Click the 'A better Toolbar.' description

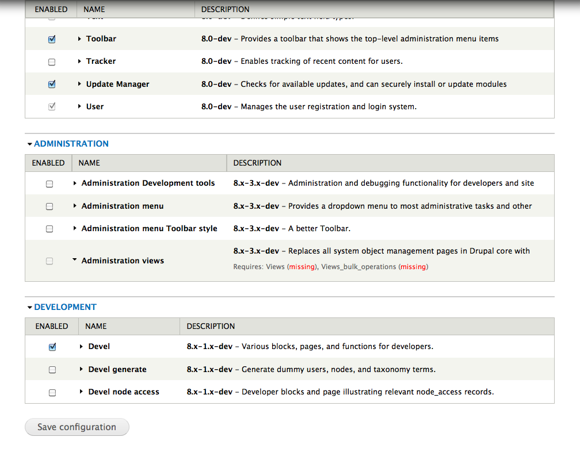click(319, 228)
